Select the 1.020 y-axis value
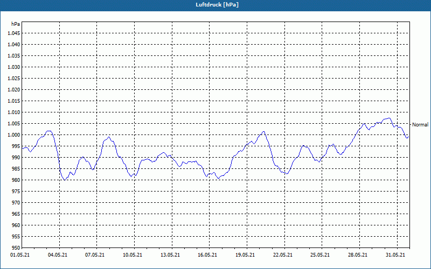431x269 pixels. pyautogui.click(x=14, y=89)
